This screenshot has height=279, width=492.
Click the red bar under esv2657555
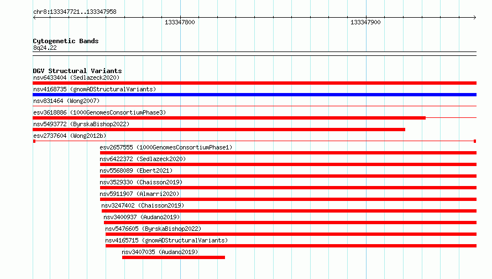tap(289, 153)
